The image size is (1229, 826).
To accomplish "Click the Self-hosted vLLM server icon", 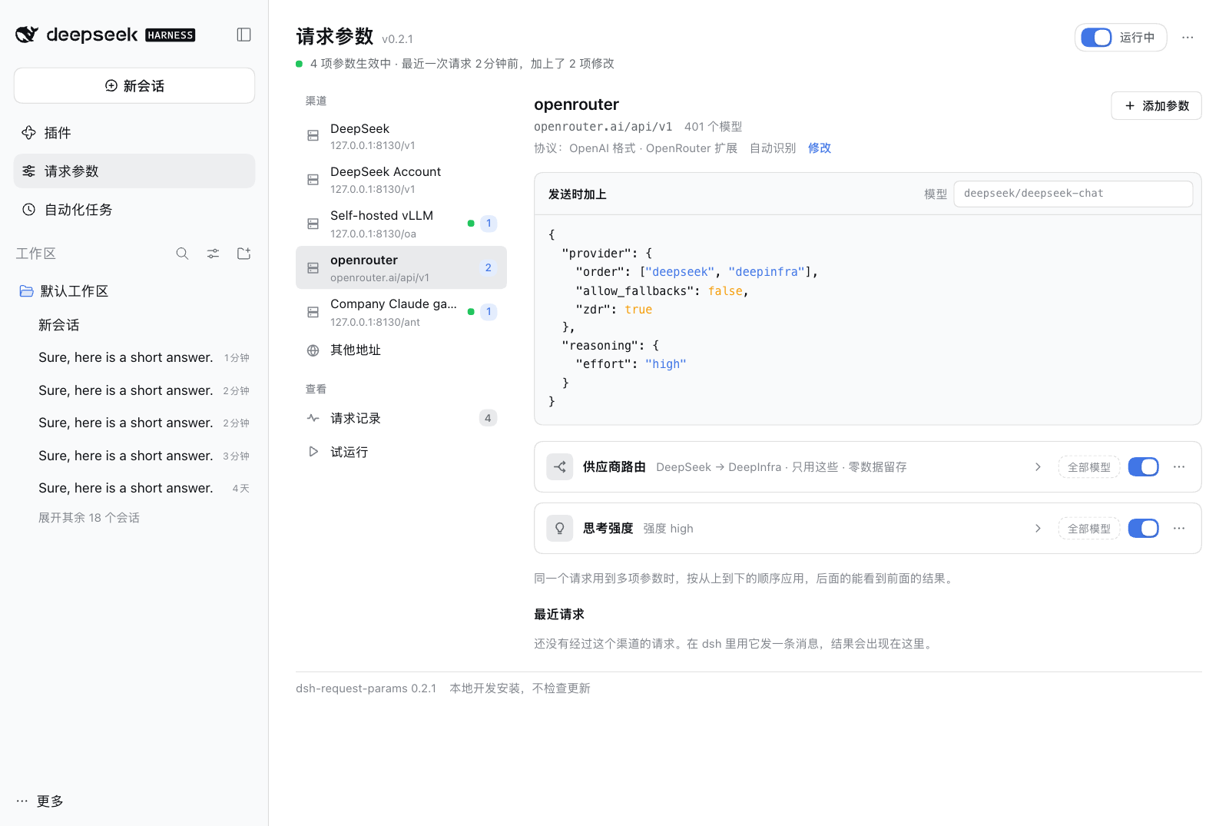I will (313, 224).
